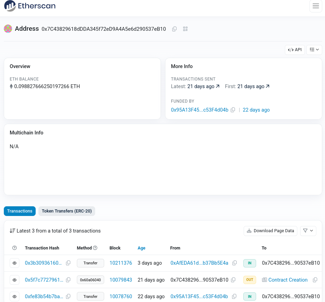Open the latest sent transaction arrow
Image resolution: width=325 pixels, height=302 pixels.
coord(218,86)
